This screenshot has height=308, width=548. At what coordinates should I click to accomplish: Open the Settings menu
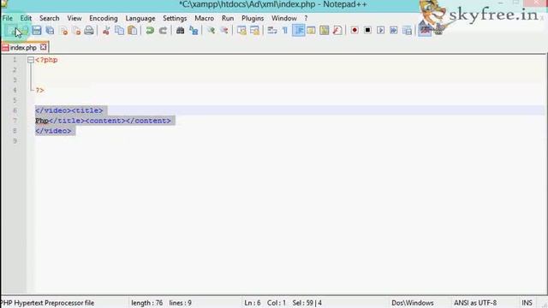tap(175, 18)
